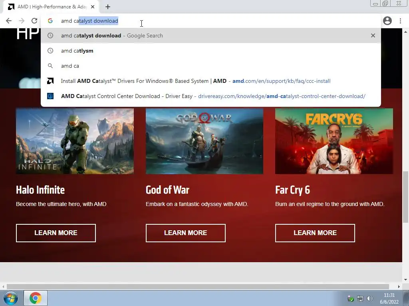Open the Chrome profile avatar icon
This screenshot has width=409, height=306.
pos(387,21)
